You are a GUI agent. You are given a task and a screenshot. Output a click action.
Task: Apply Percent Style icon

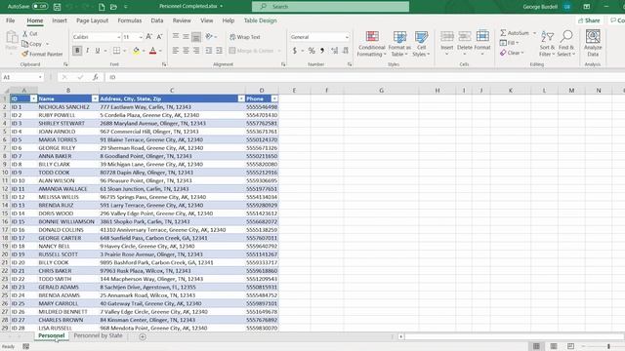click(x=312, y=51)
